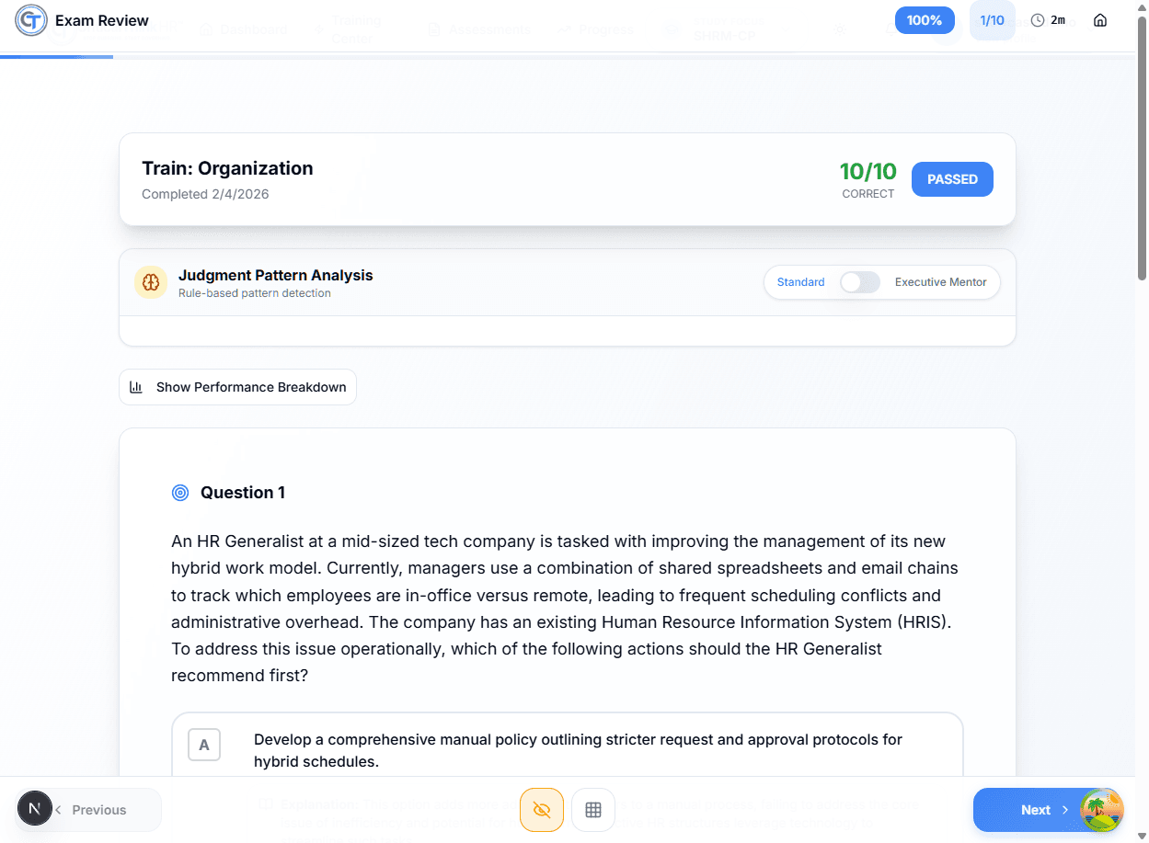Select the Executive Mentor mode label
1149x843 pixels.
click(940, 282)
